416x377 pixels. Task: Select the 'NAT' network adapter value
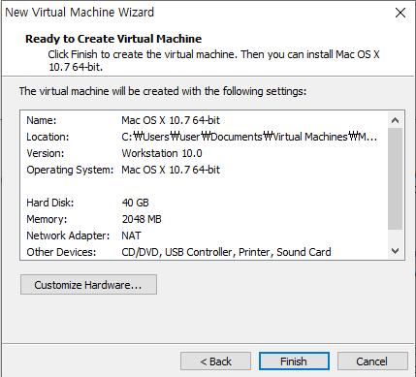tap(131, 236)
